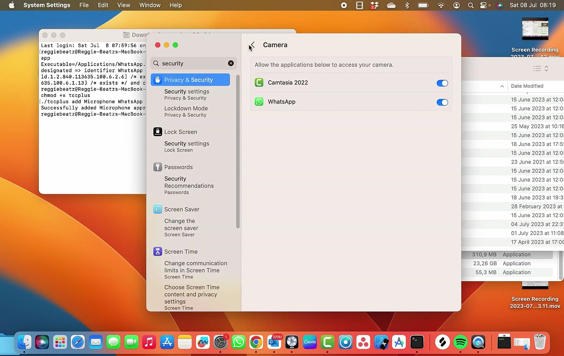
Task: Launch Siri from the Dock
Action: click(42, 342)
